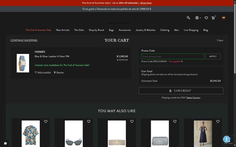Open Live Shopping menu

pyautogui.click(x=191, y=30)
